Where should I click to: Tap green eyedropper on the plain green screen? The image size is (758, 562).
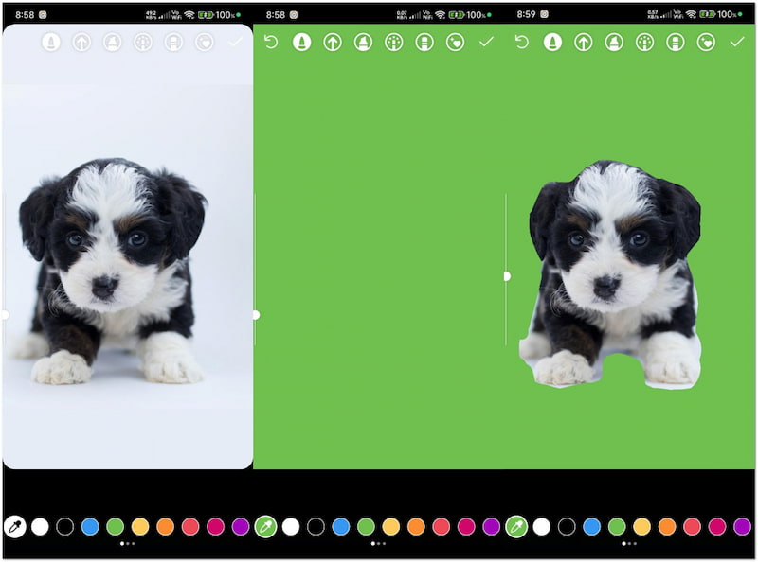coord(265,526)
